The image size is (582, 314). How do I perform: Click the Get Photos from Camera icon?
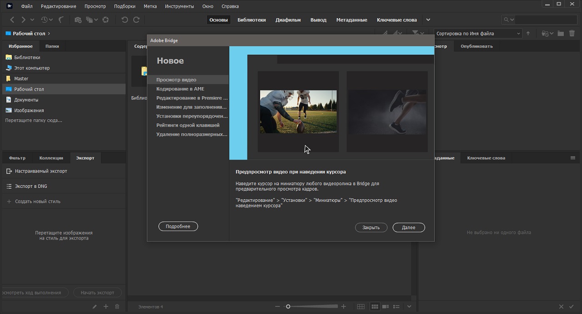(78, 20)
